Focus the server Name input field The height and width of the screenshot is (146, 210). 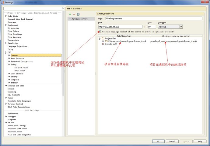[154, 18]
